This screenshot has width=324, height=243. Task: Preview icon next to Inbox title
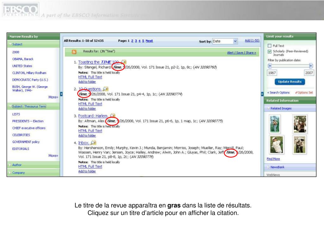click(94, 143)
